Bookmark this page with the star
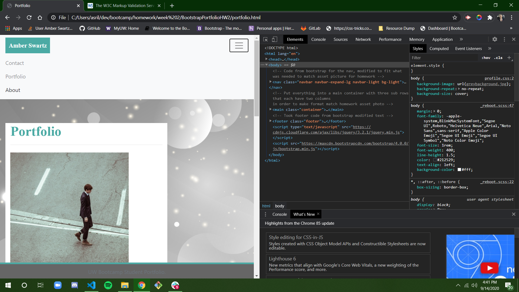519x292 pixels. [x=455, y=18]
